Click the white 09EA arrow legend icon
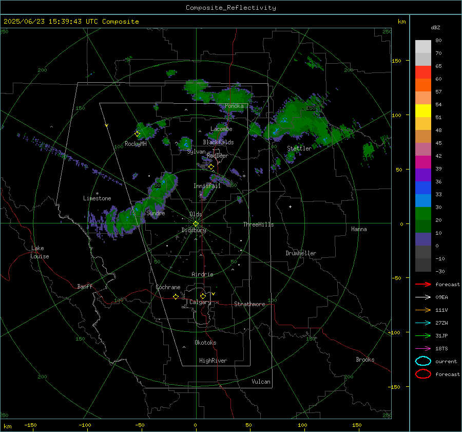 click(423, 297)
